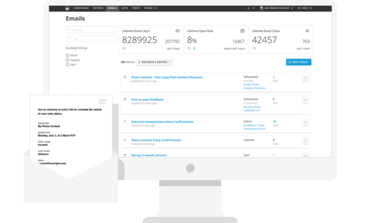Click the account profile icon beside user name
The height and width of the screenshot is (223, 369).
click(x=261, y=8)
